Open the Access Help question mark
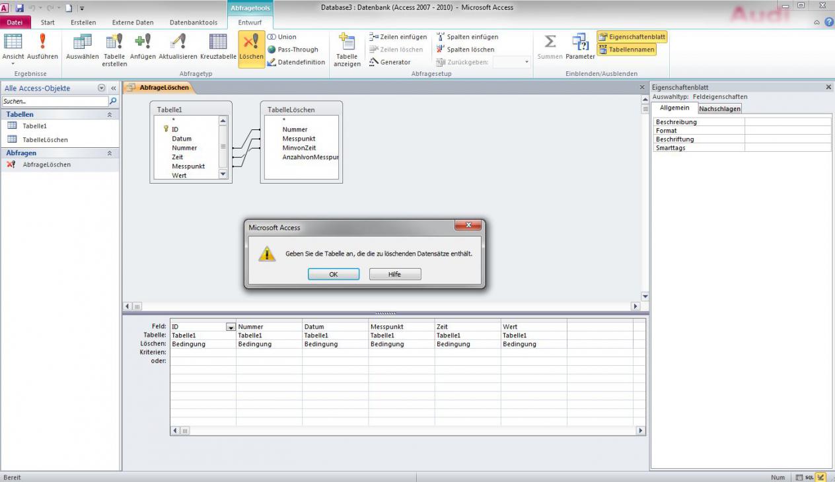The image size is (835, 482). pos(828,22)
